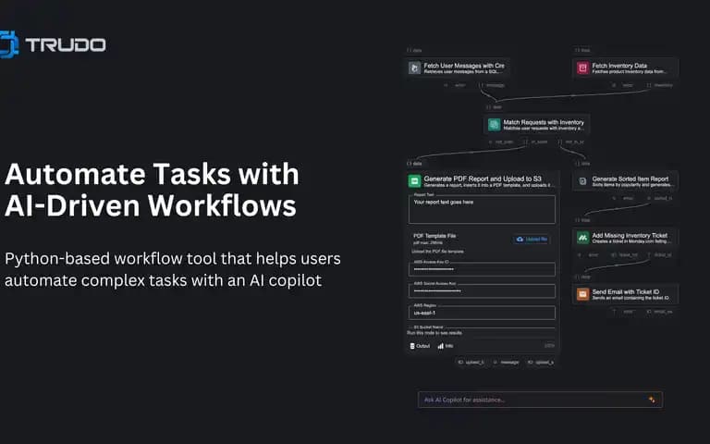Focus the Report Text input area

pyautogui.click(x=482, y=209)
